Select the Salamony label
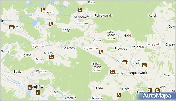 tap(69, 48)
